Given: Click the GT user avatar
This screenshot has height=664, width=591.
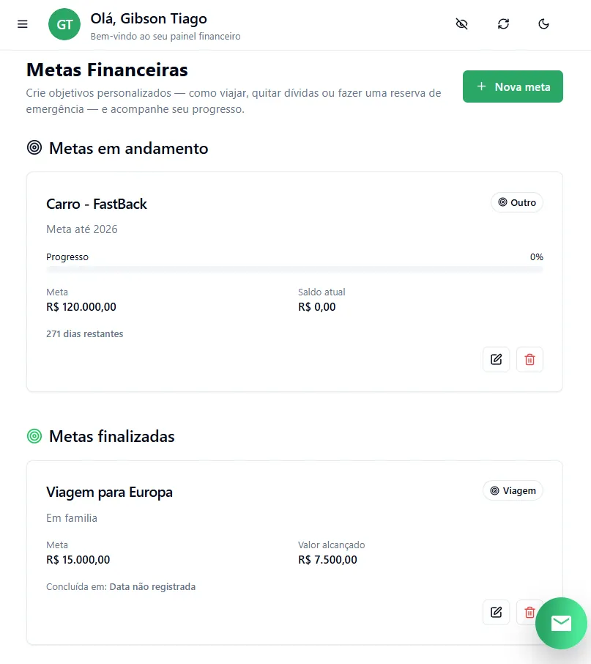Looking at the screenshot, I should pos(64,24).
